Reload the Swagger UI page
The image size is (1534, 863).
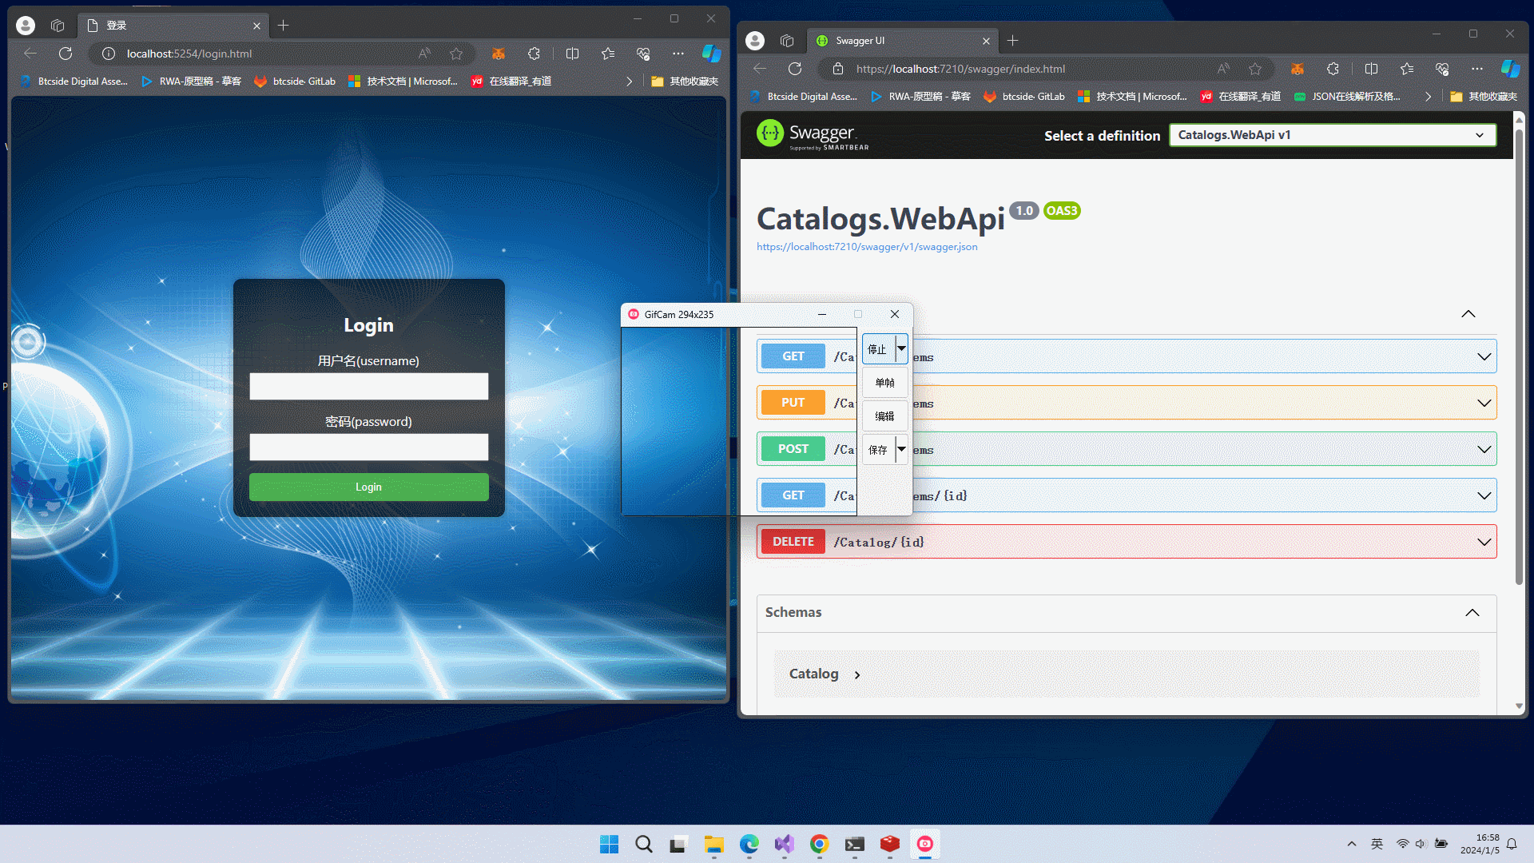pos(794,69)
